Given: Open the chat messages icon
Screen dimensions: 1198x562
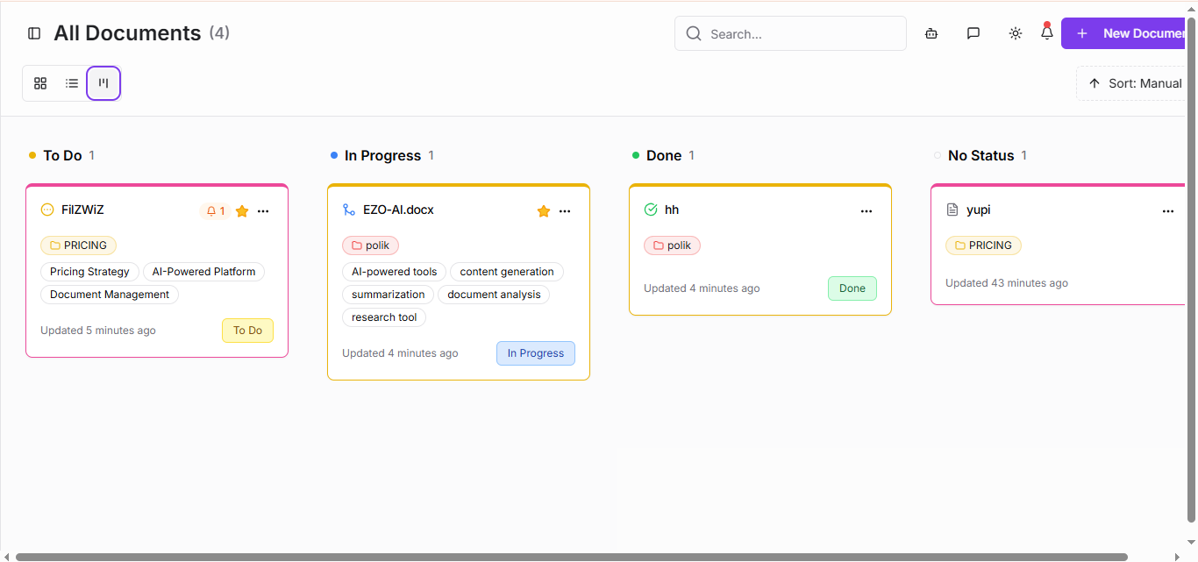Looking at the screenshot, I should point(973,33).
